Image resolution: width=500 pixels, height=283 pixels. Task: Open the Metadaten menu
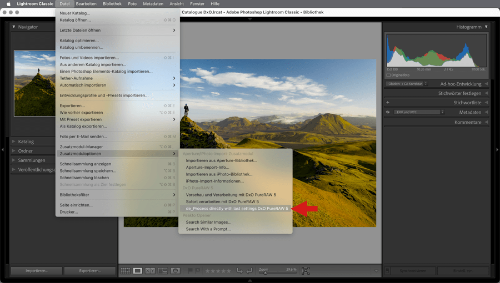click(153, 4)
